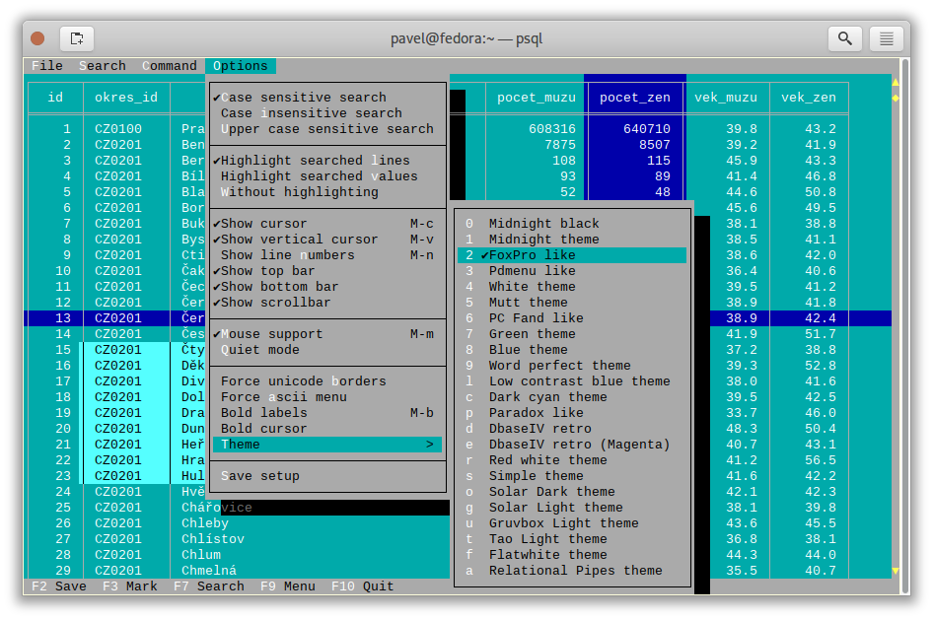This screenshot has height=620, width=933.
Task: Select Upper case sensitive search
Action: tap(327, 129)
